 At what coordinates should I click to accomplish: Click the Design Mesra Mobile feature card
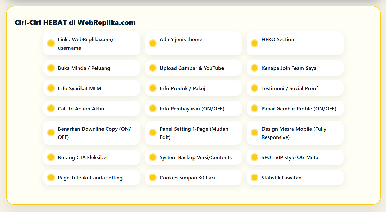pos(295,133)
